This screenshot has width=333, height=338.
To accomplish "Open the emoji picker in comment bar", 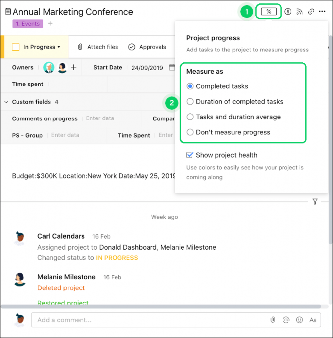I will click(x=299, y=320).
